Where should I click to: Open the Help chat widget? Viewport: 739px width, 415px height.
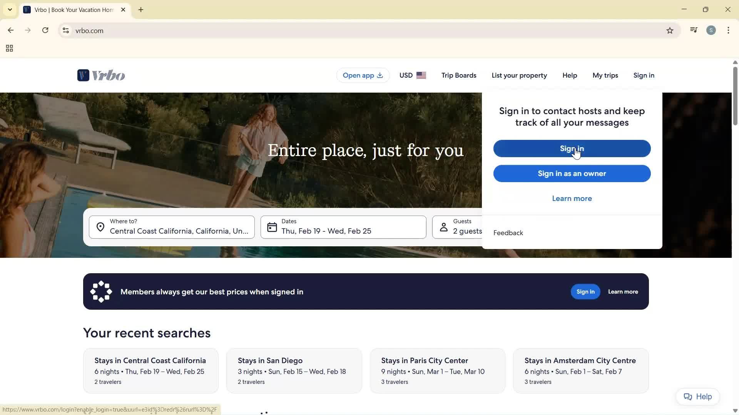[697, 397]
